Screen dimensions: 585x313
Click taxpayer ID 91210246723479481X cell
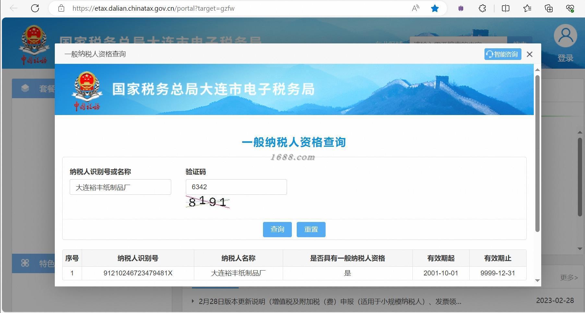click(138, 273)
